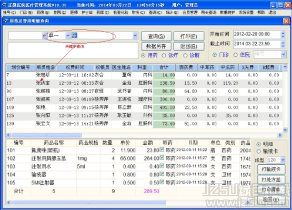Click the 开始时间 spinner arrows
Screen dimensions: 292x210
(283, 34)
